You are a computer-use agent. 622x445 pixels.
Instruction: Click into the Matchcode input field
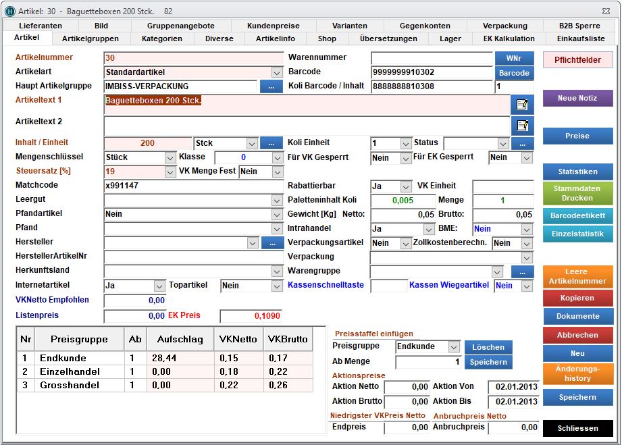point(192,185)
